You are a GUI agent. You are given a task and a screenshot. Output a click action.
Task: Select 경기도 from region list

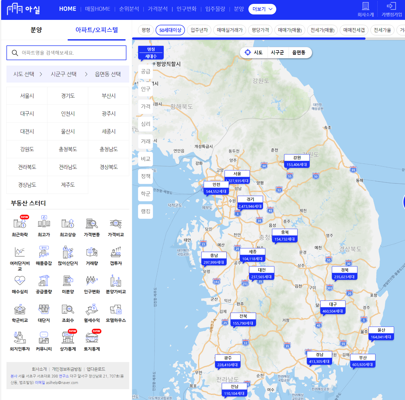(68, 96)
